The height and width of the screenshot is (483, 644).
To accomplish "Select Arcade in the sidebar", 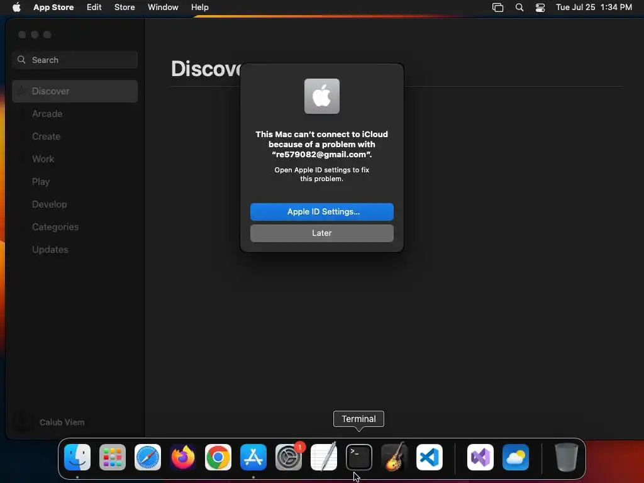I will coord(75,114).
